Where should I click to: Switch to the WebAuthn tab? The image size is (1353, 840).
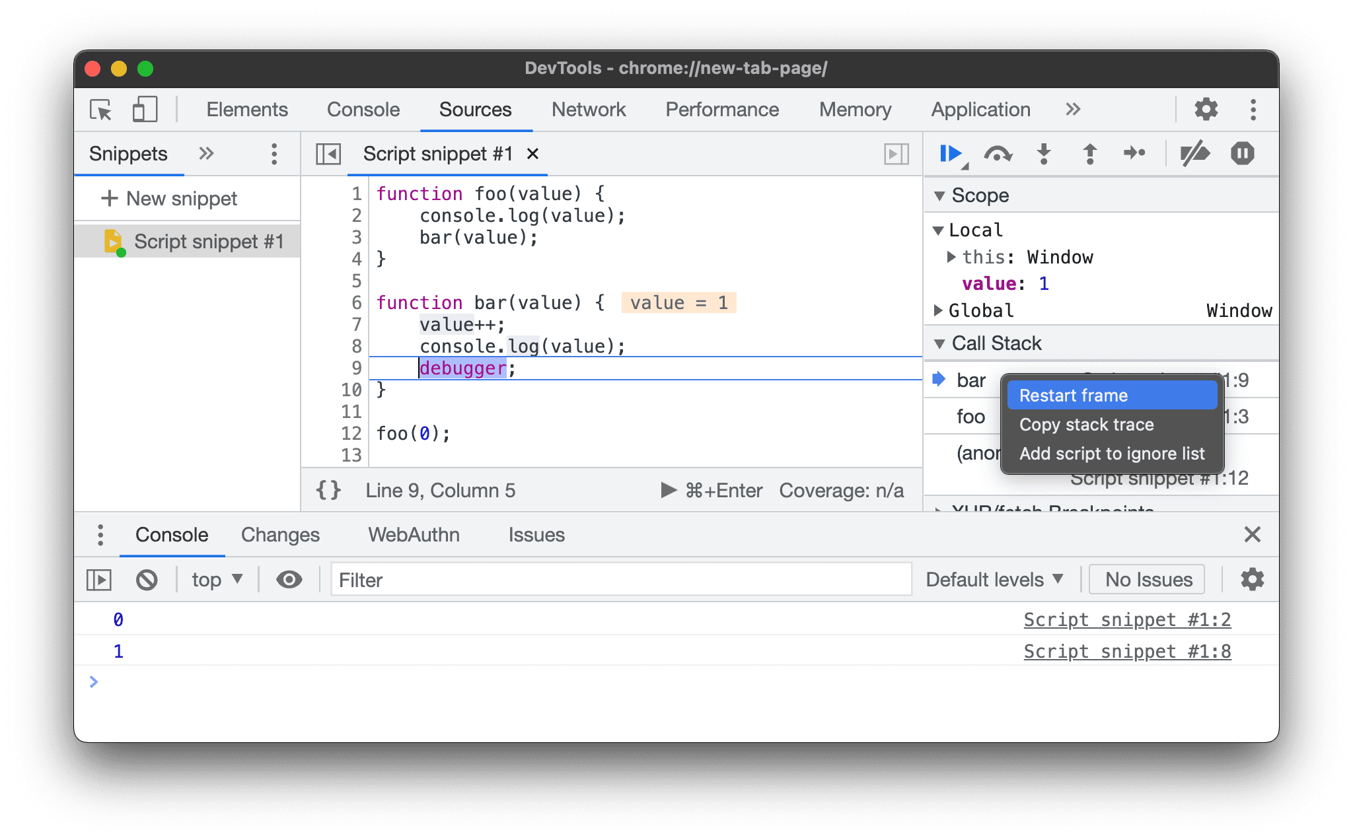(x=414, y=533)
